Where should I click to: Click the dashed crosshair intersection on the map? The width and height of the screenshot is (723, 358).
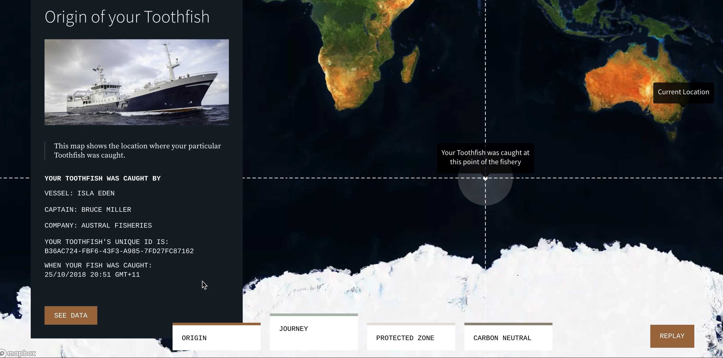tap(485, 178)
